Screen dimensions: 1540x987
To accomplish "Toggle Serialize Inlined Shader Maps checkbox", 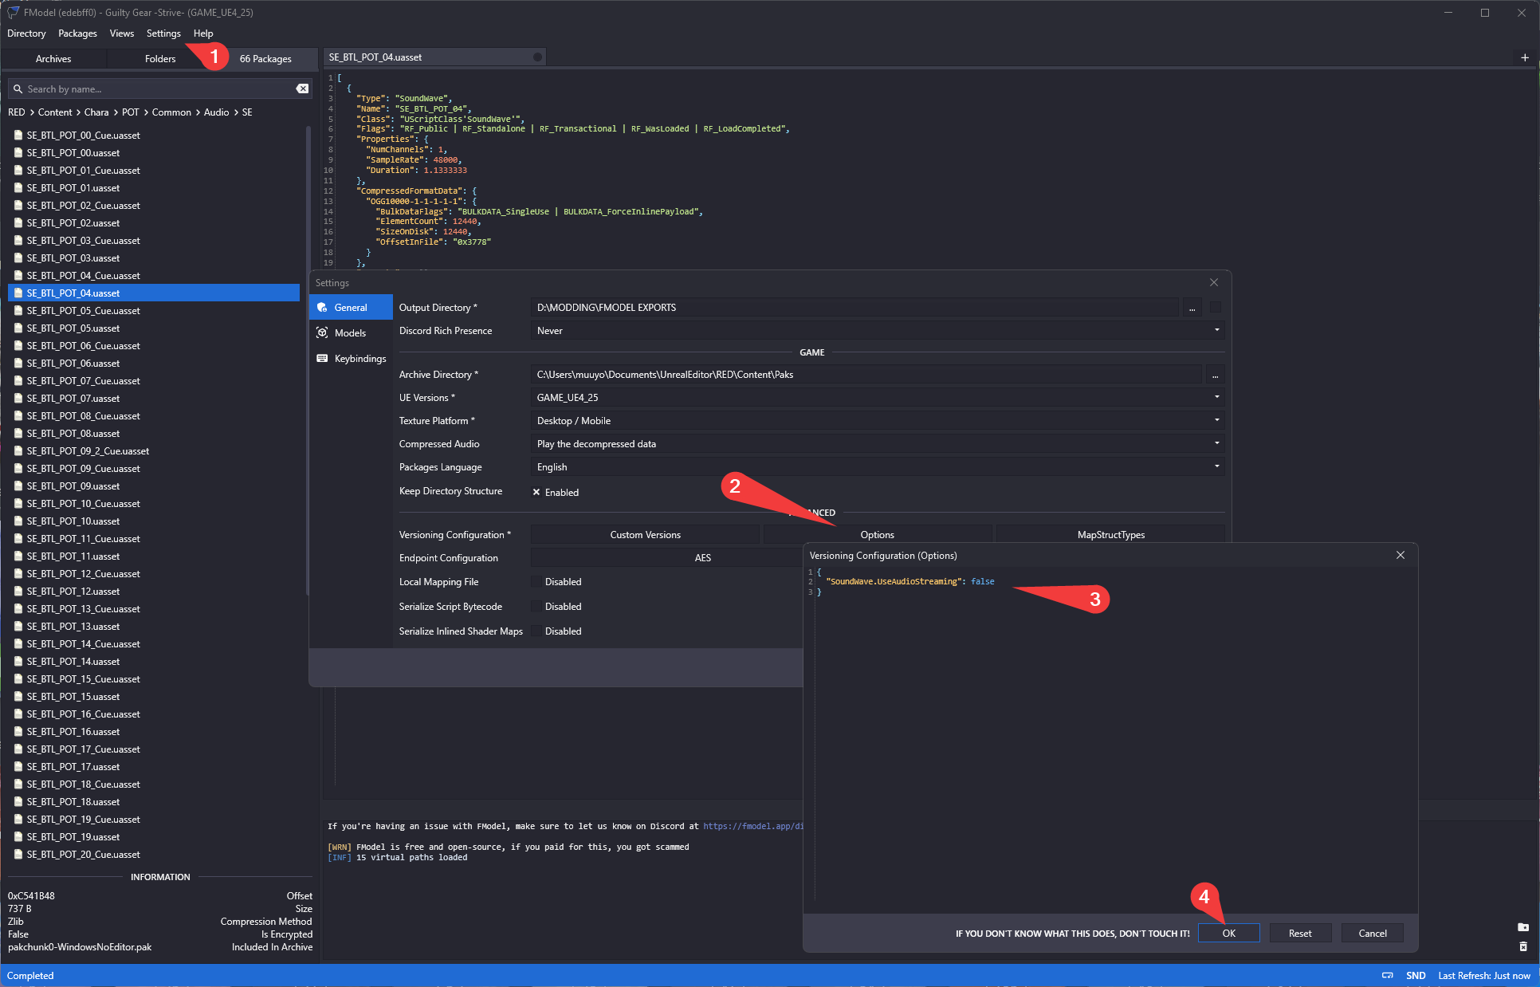I will coord(536,631).
